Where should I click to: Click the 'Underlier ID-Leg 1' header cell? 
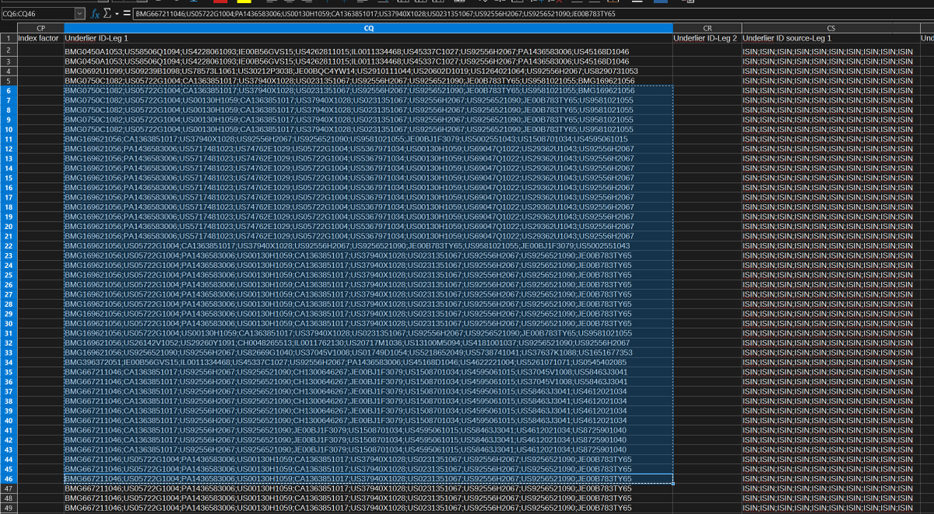367,38
